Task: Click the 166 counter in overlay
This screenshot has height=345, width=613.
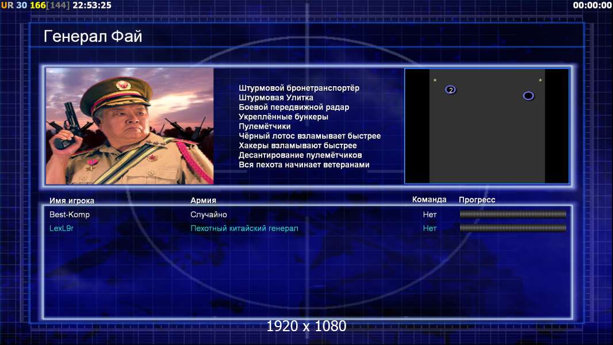Action: [38, 5]
